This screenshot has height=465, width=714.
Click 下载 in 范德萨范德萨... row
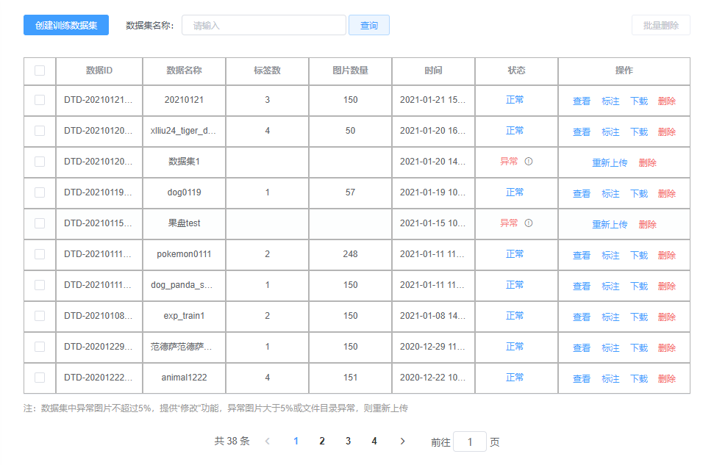coord(639,348)
